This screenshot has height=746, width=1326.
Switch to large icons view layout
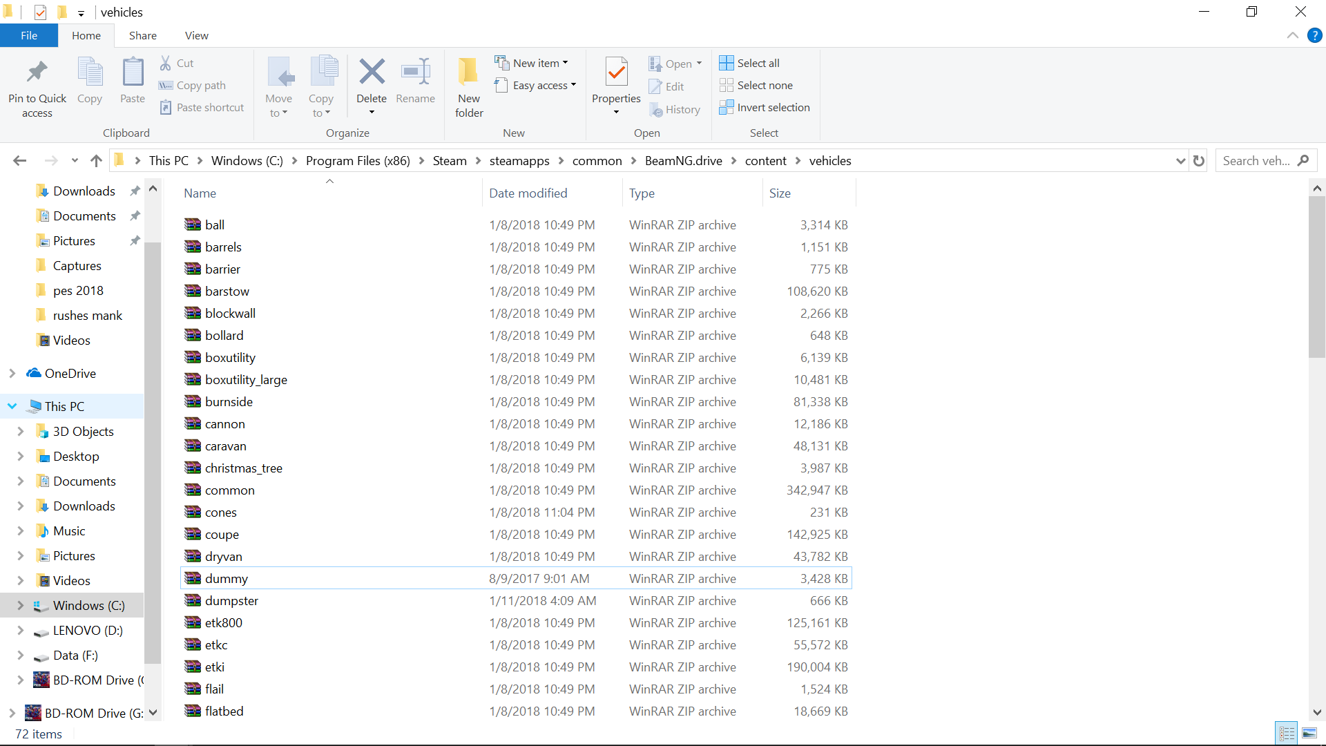click(1309, 733)
